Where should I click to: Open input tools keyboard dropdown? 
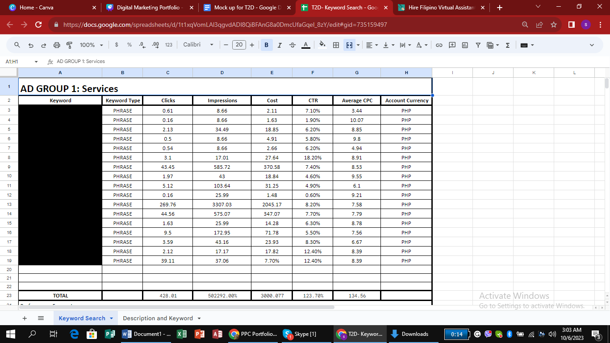click(x=527, y=45)
